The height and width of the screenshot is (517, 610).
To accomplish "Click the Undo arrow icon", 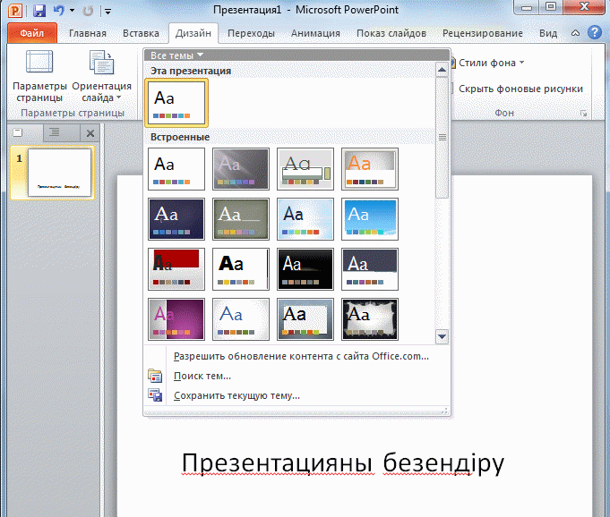I will (x=58, y=12).
